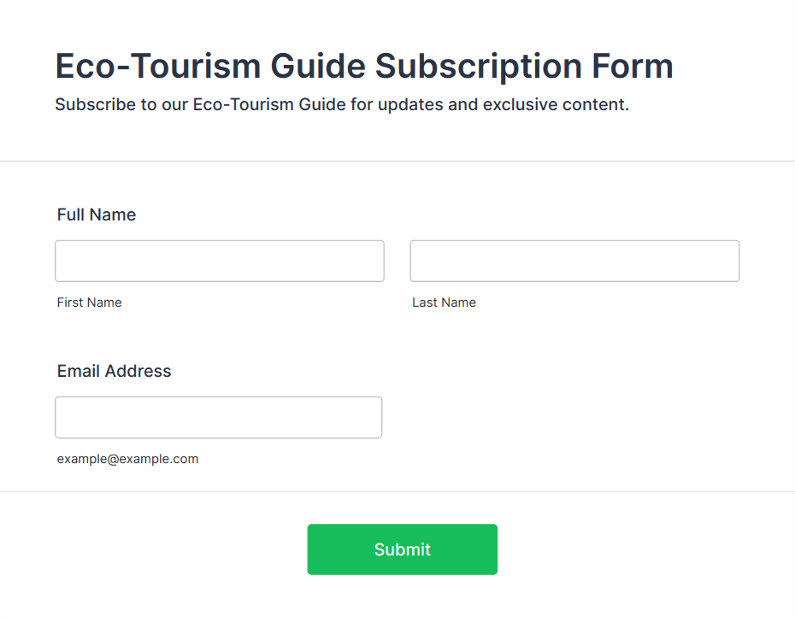Click the word Subscribe in the description

[96, 104]
